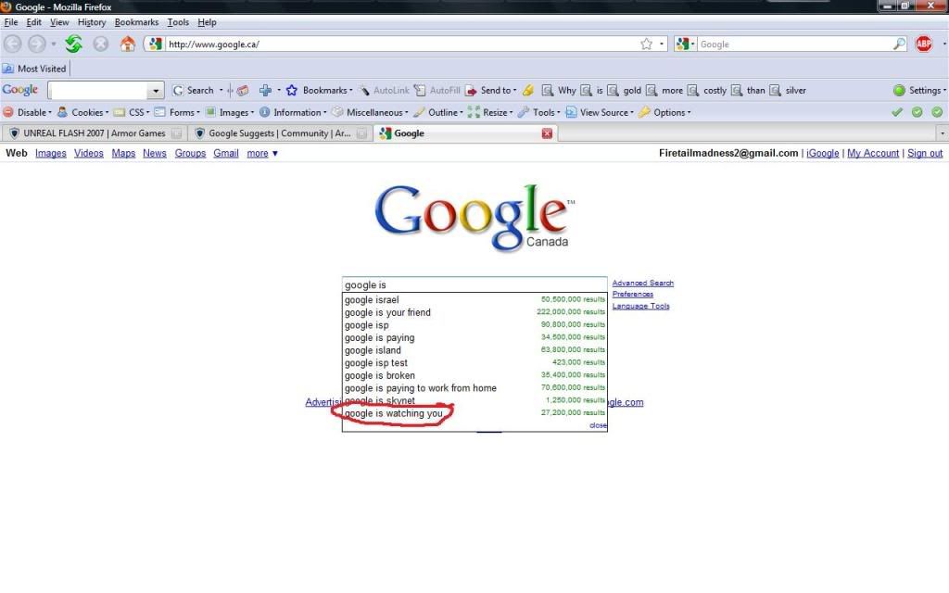Open Advanced Search link
949x593 pixels.
pyautogui.click(x=643, y=284)
